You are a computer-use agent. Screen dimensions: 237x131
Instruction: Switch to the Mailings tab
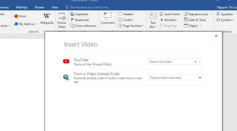tap(22, 7)
